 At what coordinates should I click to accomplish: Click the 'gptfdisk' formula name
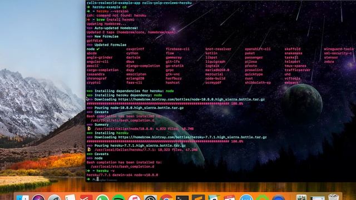pyautogui.click(x=95, y=41)
